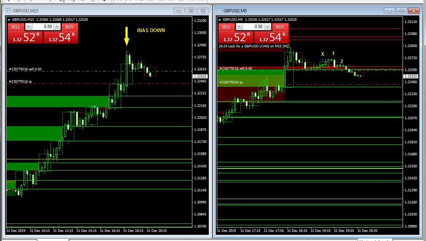
Task: Click '31 Dec 20:35' on M5 time axis
Action: point(367,231)
